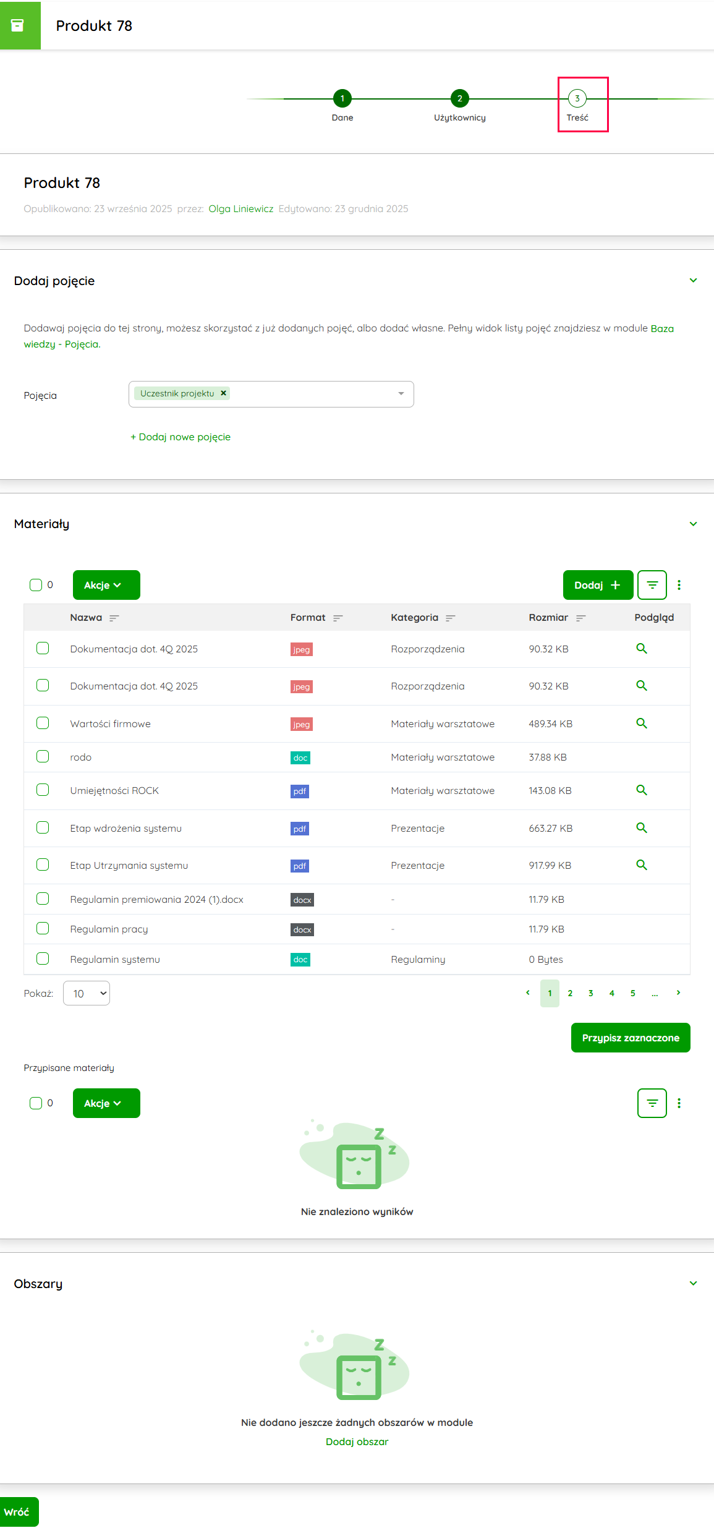
Task: Tick the Etap wdrożenia systemu checkbox
Action: pos(43,827)
